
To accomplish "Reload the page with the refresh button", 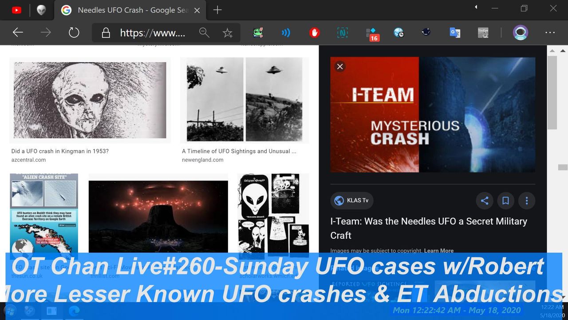I will [74, 32].
